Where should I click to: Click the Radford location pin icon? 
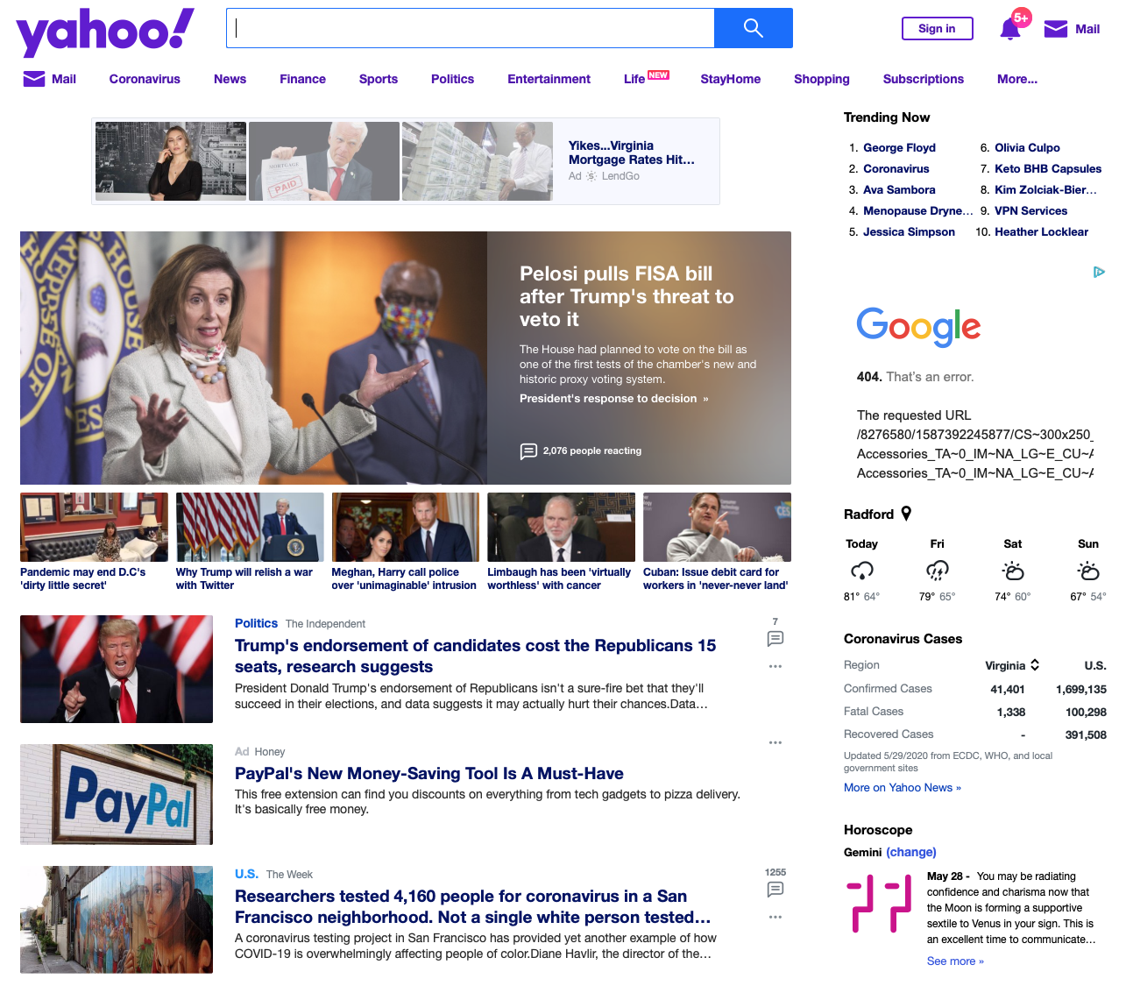point(906,514)
